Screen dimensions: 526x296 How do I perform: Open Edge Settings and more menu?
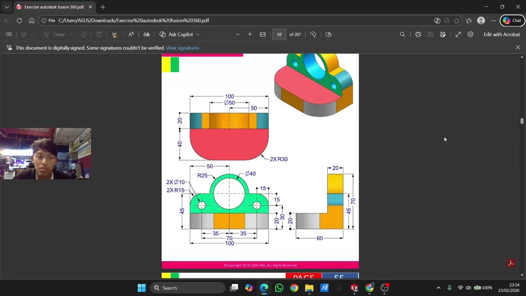(x=494, y=21)
